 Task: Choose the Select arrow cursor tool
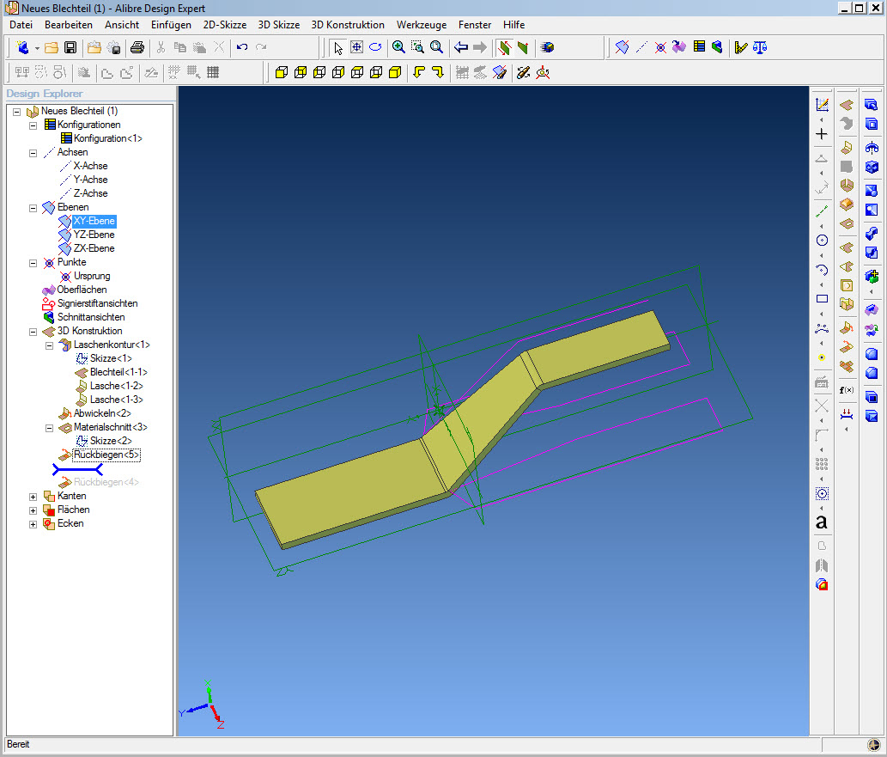tap(337, 47)
